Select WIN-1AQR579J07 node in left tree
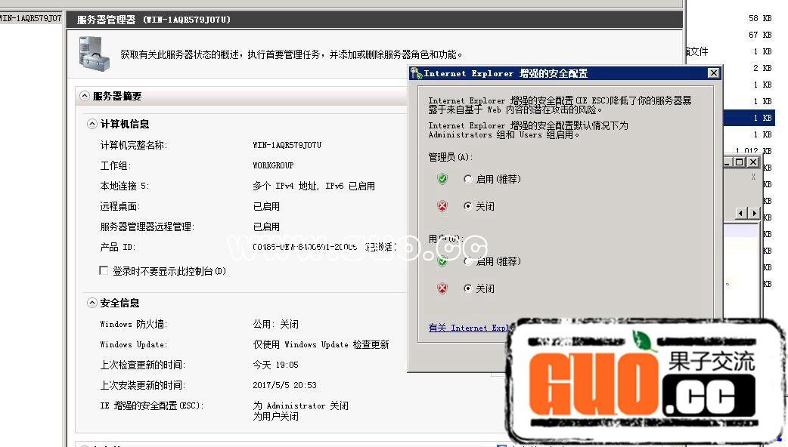Screen dimensions: 788x447 pos(30,19)
